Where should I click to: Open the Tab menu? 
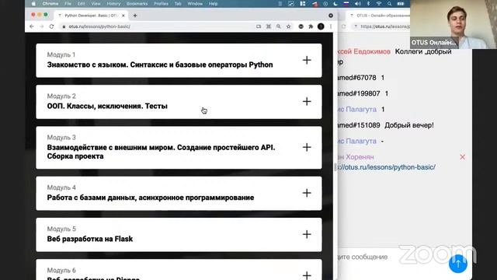pos(178,4)
